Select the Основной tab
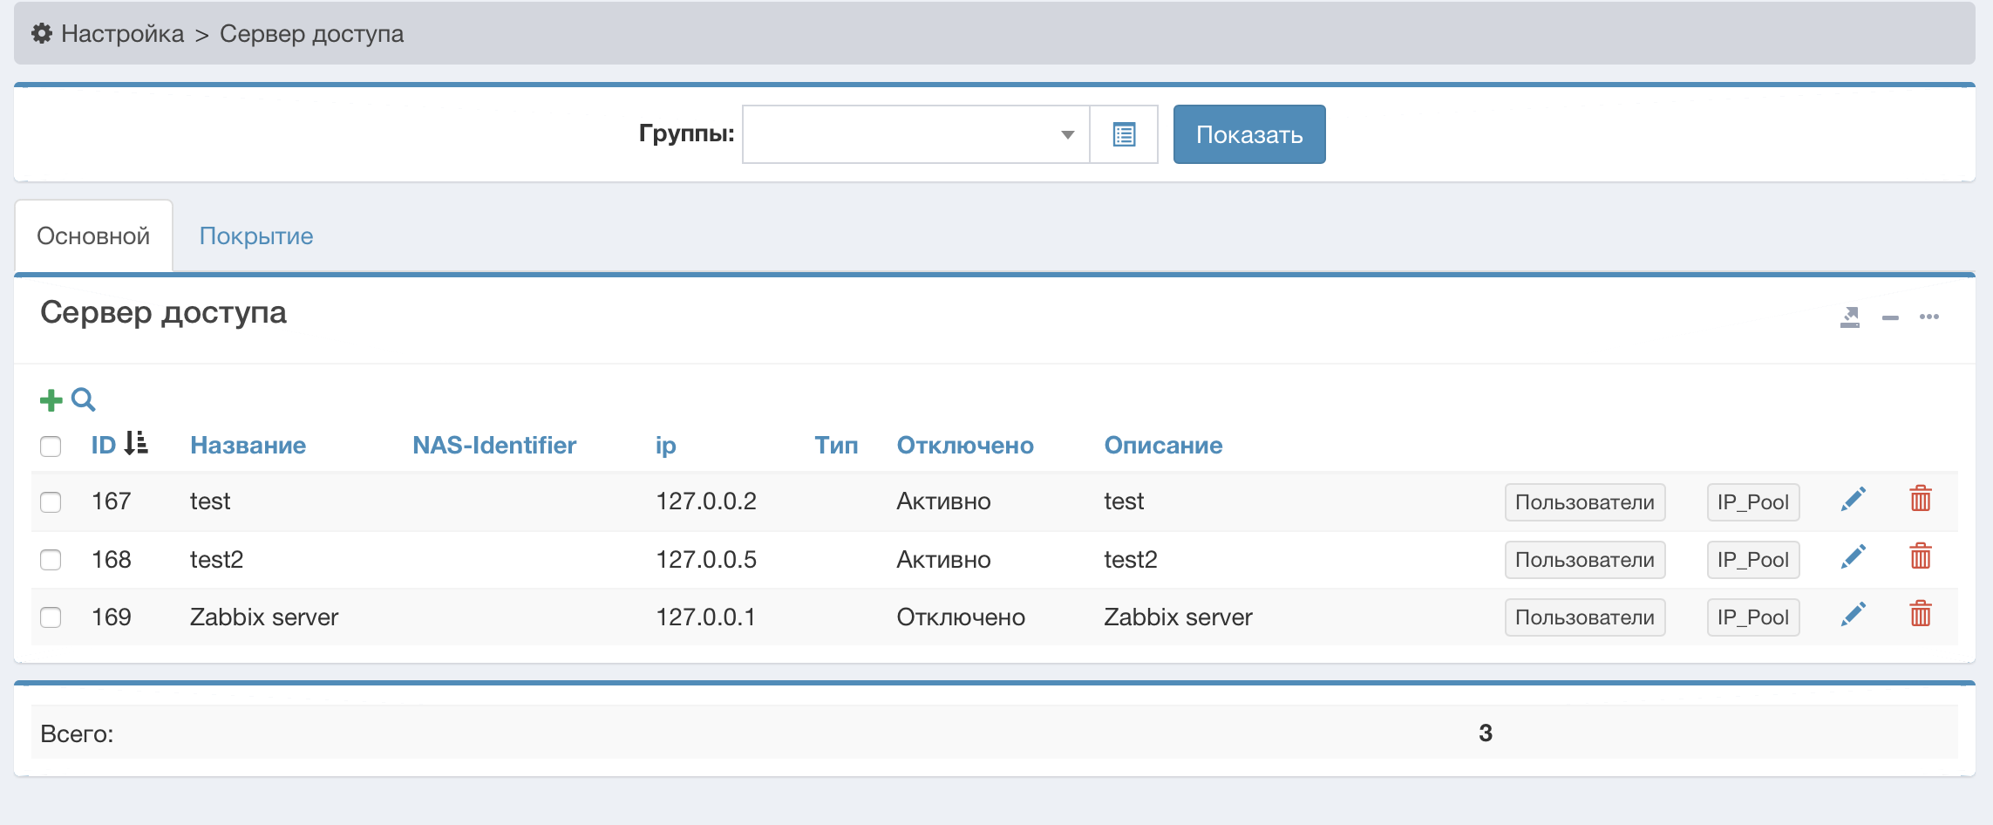The height and width of the screenshot is (825, 1993). tap(93, 236)
